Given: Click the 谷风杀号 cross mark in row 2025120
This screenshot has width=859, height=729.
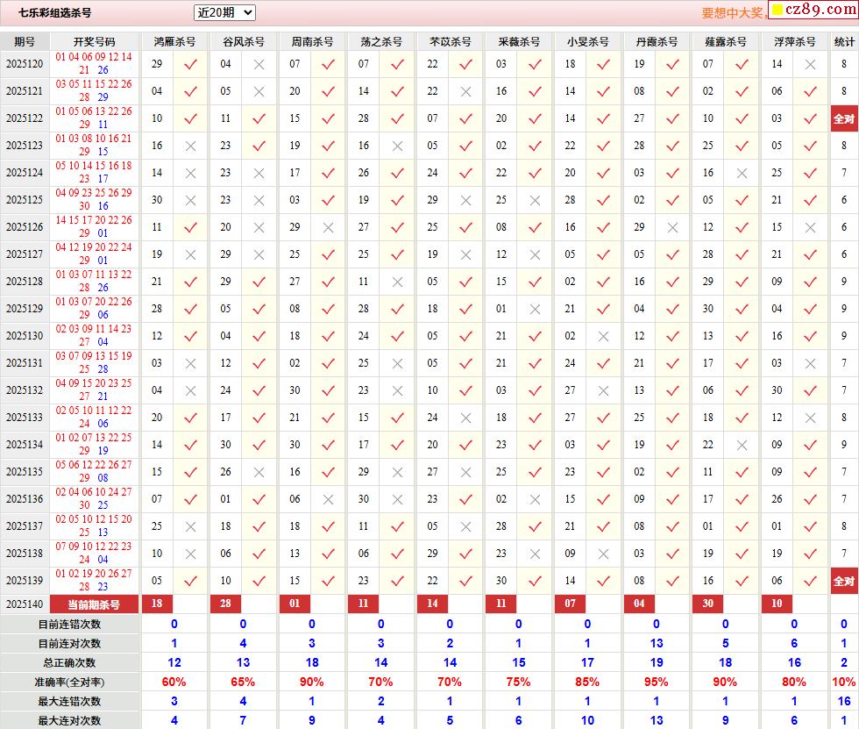Looking at the screenshot, I should 259,64.
